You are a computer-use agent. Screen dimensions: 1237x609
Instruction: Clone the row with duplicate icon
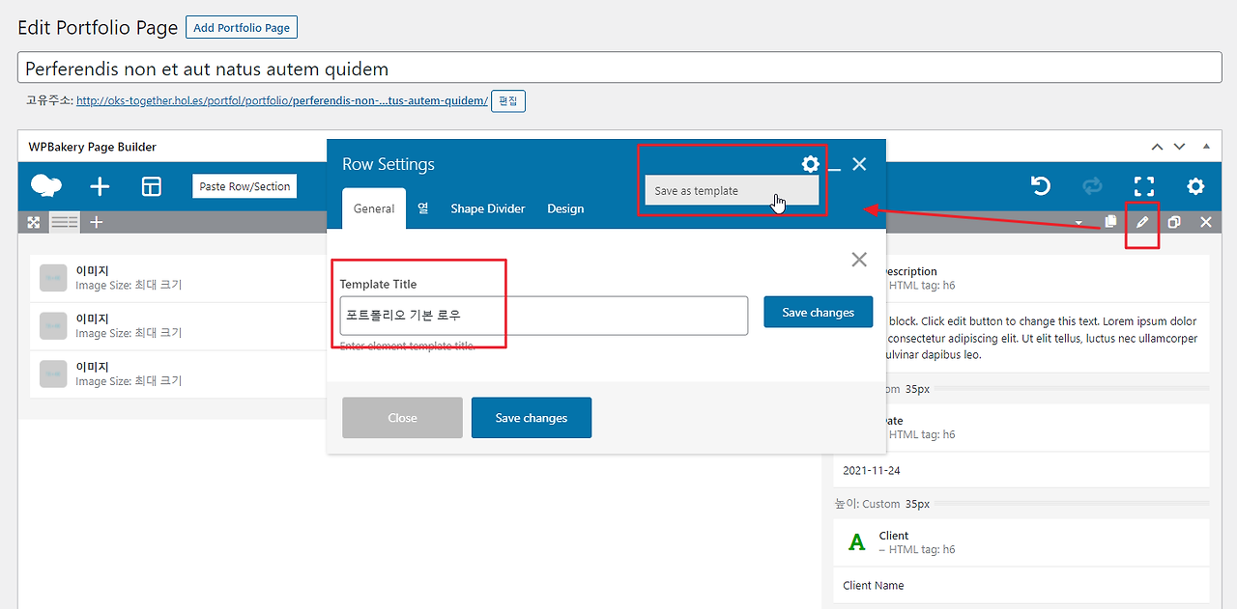[x=1174, y=222]
